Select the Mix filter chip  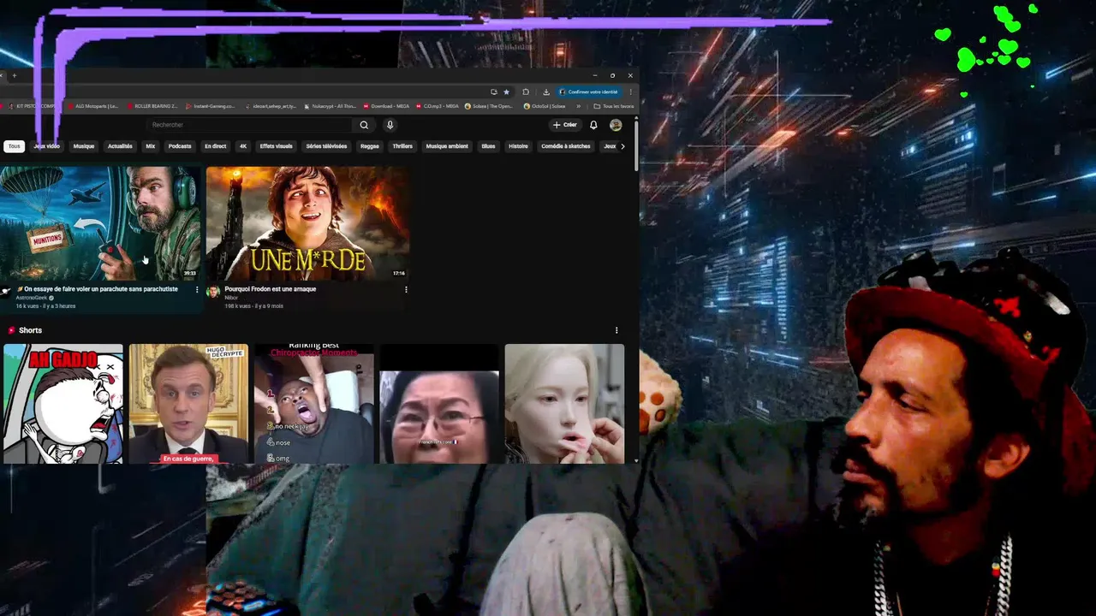150,146
